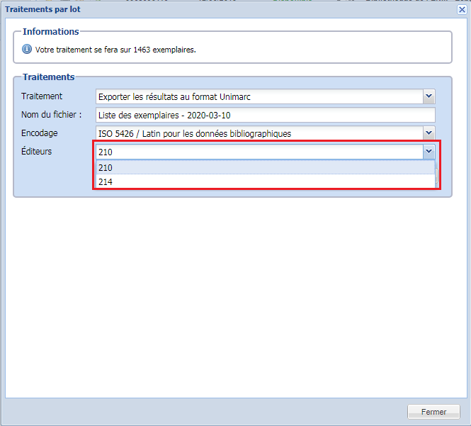Select option 214 in the Éditeurs list
Image resolution: width=471 pixels, height=426 pixels.
click(265, 181)
